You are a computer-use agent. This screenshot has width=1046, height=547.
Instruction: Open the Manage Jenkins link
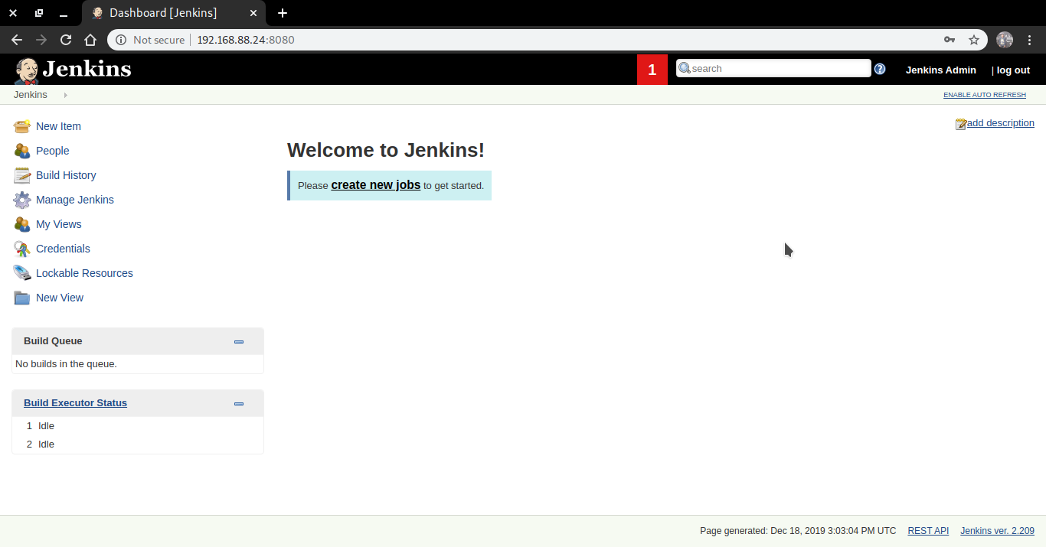point(75,200)
